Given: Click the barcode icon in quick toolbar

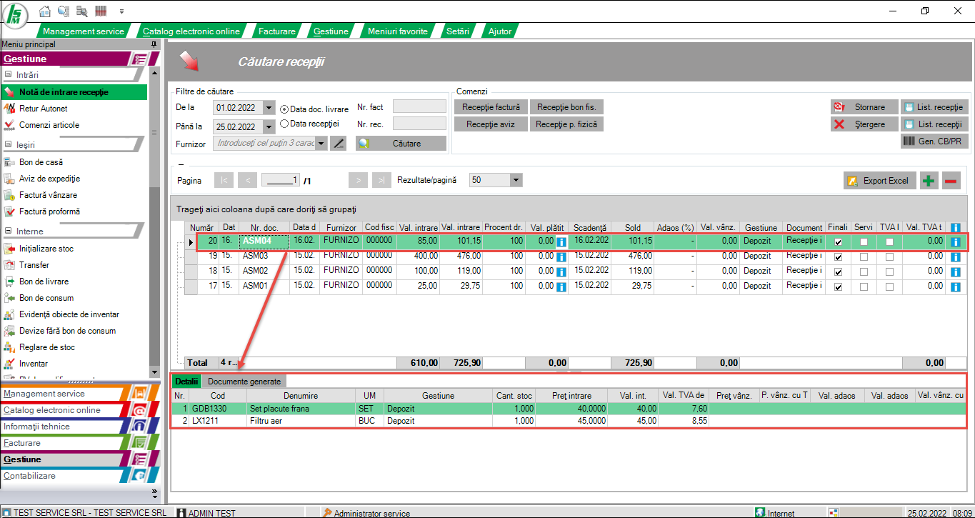Looking at the screenshot, I should pyautogui.click(x=101, y=11).
